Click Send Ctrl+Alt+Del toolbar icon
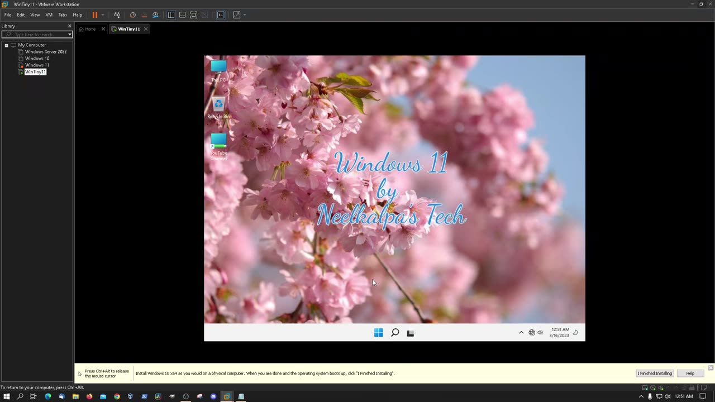Image resolution: width=715 pixels, height=402 pixels. click(117, 15)
